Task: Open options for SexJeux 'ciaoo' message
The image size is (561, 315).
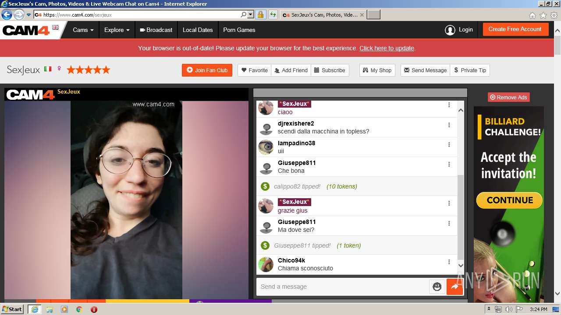Action: tap(449, 105)
